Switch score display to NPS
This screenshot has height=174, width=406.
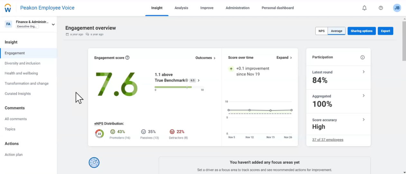[x=321, y=31]
